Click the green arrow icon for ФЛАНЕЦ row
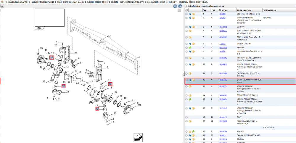The image size is (296, 143). click(193, 131)
